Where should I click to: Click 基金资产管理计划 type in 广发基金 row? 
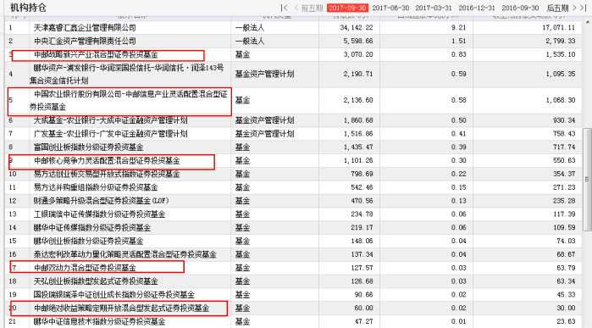pos(264,133)
